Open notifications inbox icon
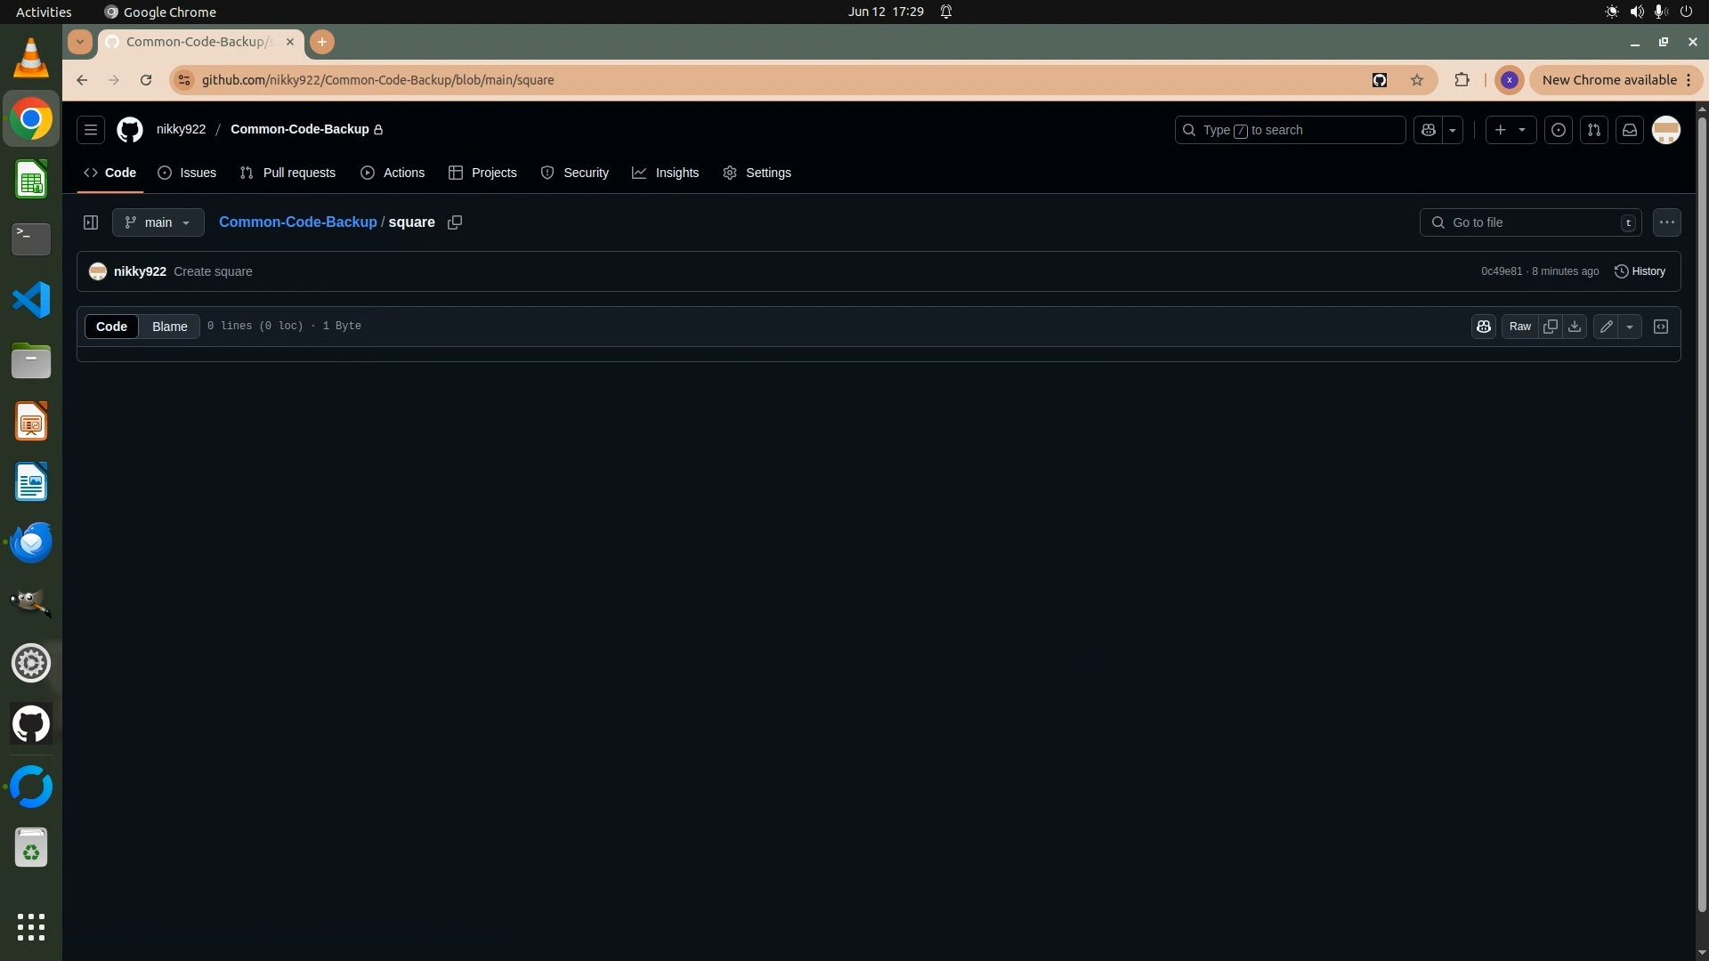1709x961 pixels. 1630,130
